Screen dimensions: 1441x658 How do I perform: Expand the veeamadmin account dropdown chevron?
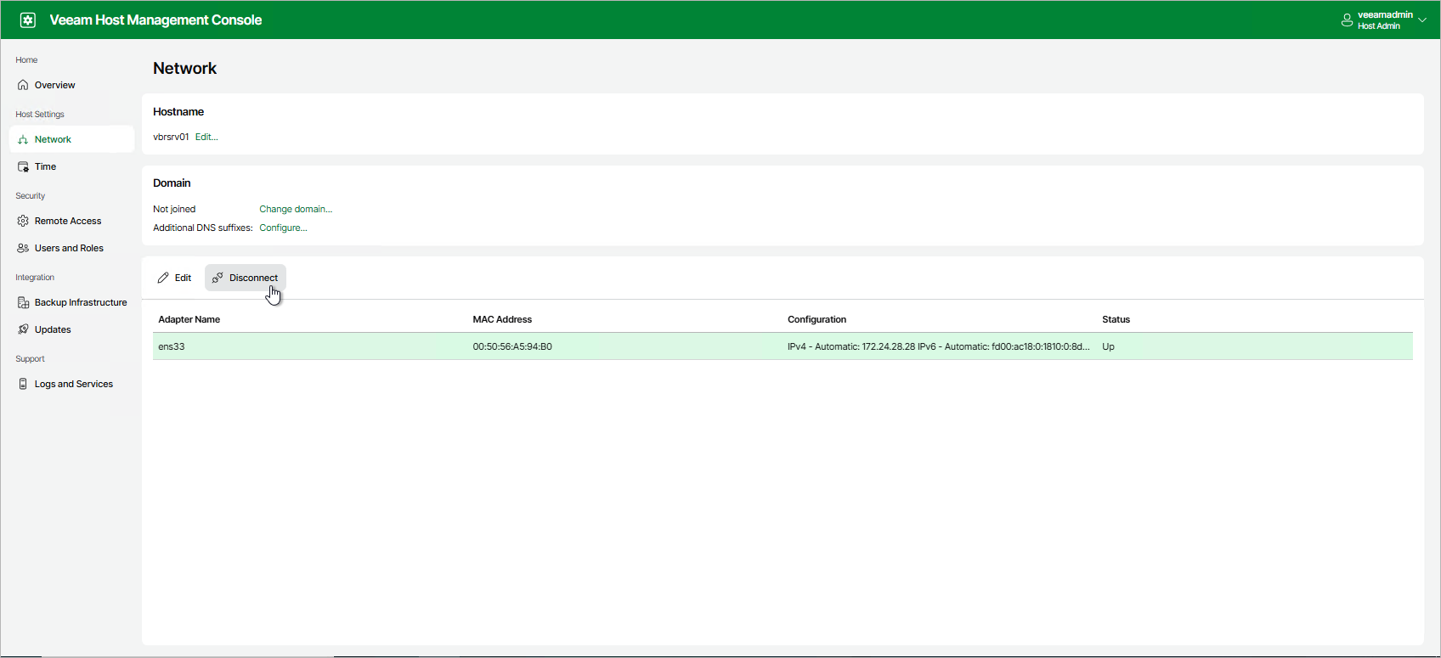pyautogui.click(x=1422, y=20)
